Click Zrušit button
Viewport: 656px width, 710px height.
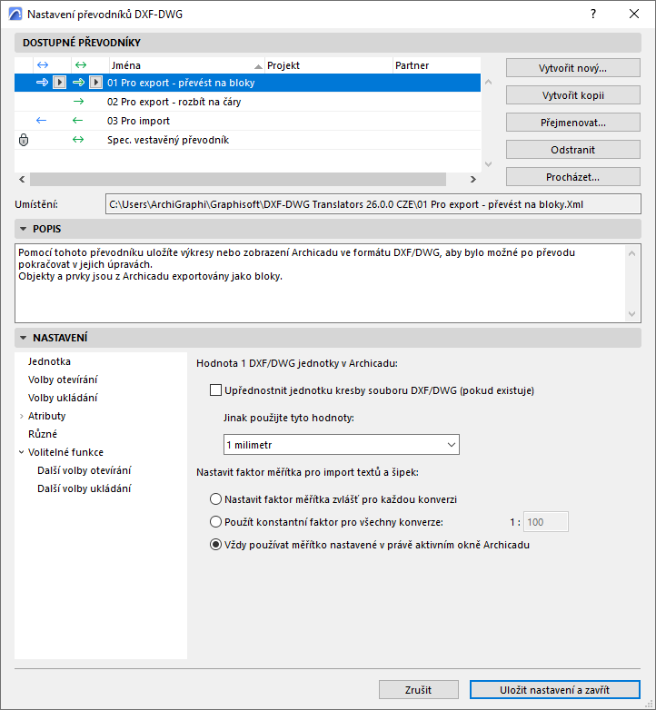point(418,690)
